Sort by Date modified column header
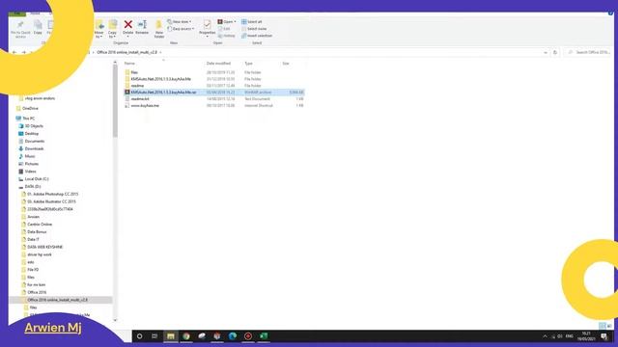The height and width of the screenshot is (347, 618). point(218,64)
